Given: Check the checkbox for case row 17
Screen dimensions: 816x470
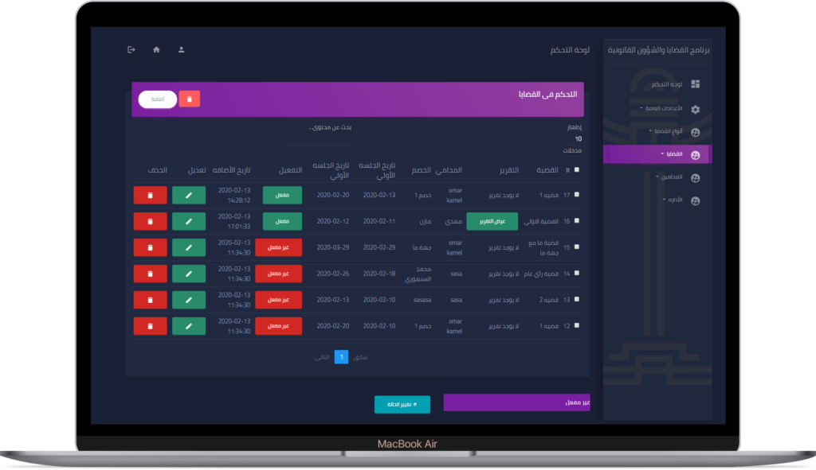Looking at the screenshot, I should click(x=577, y=195).
